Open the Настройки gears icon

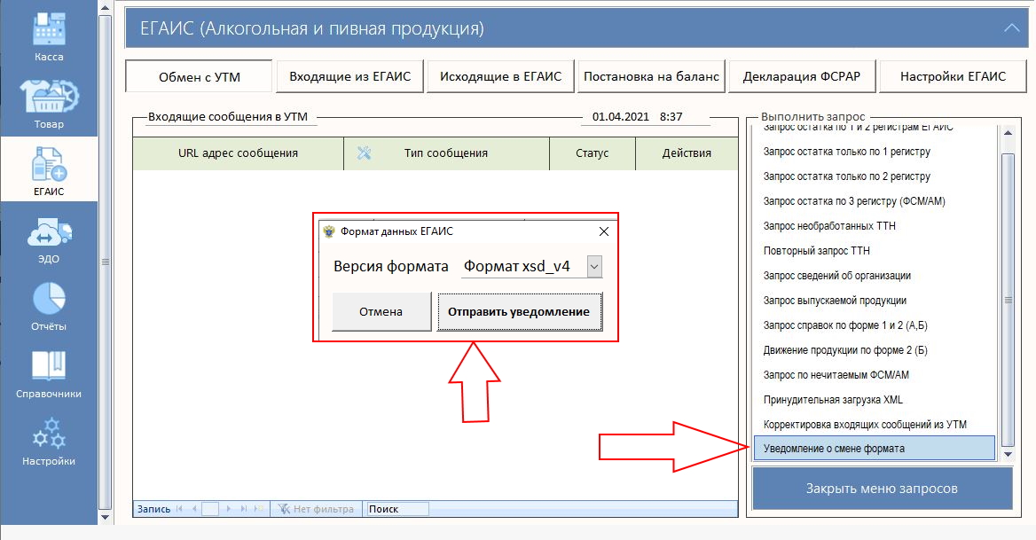tap(49, 438)
